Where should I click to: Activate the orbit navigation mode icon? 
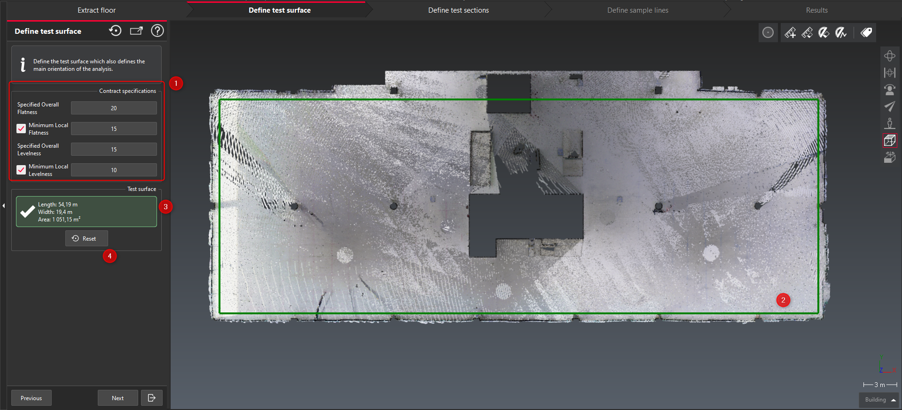[889, 56]
